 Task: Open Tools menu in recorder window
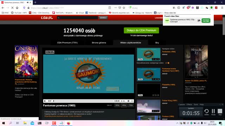coord(196,105)
